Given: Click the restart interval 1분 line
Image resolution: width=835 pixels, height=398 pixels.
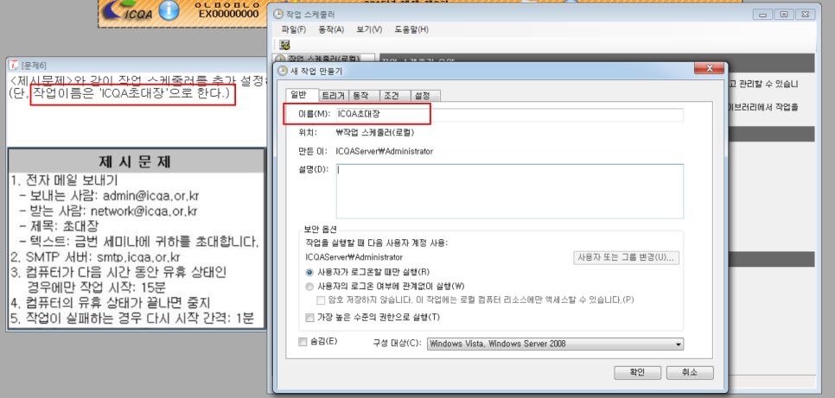Looking at the screenshot, I should pyautogui.click(x=131, y=319).
